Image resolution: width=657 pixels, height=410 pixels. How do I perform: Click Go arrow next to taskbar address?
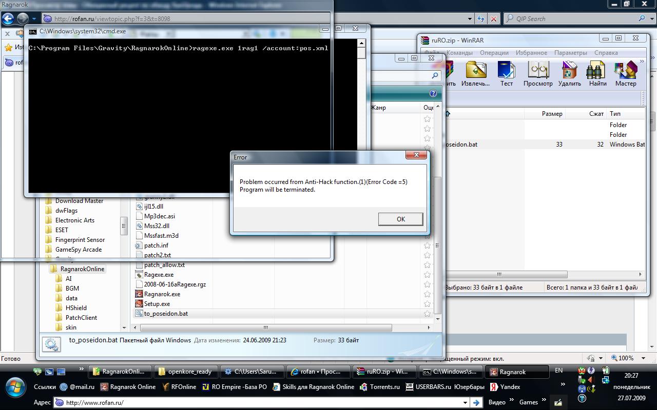click(476, 402)
